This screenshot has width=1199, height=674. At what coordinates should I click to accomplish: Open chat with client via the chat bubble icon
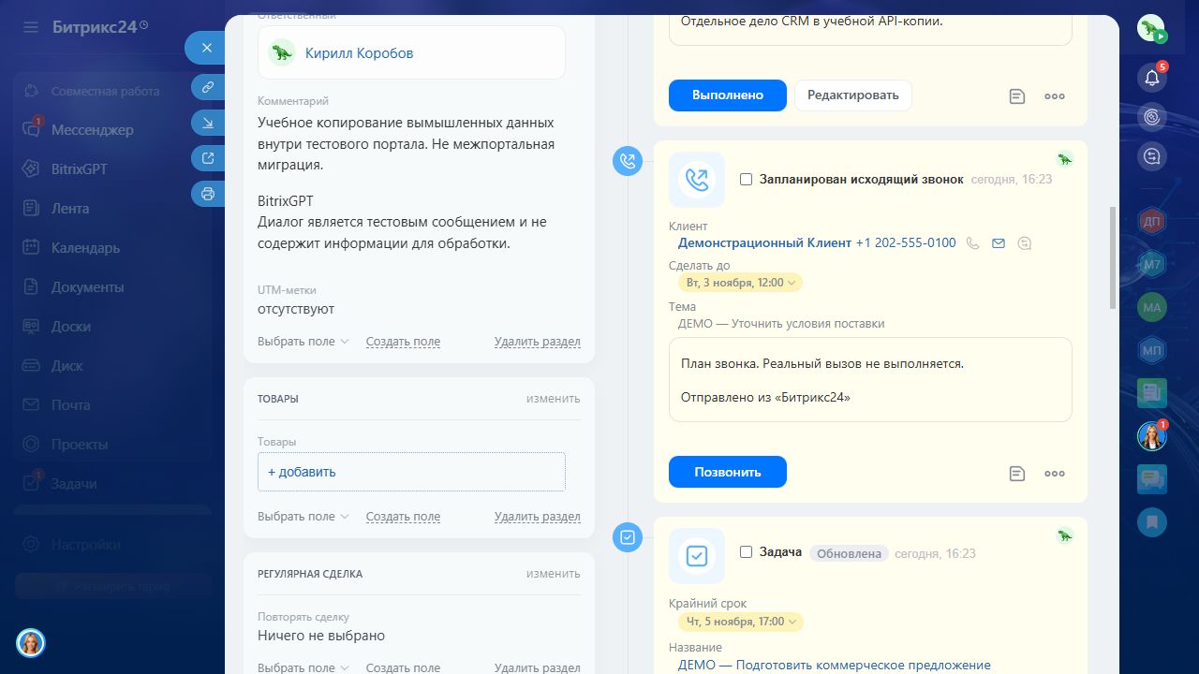coord(1025,243)
